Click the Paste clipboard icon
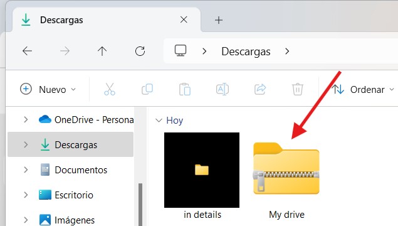398x226 pixels. point(185,89)
